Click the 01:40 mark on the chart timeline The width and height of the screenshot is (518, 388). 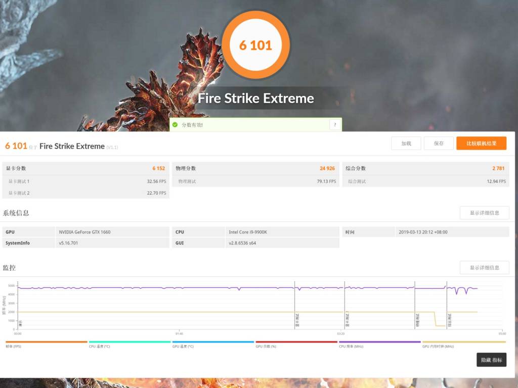click(180, 334)
